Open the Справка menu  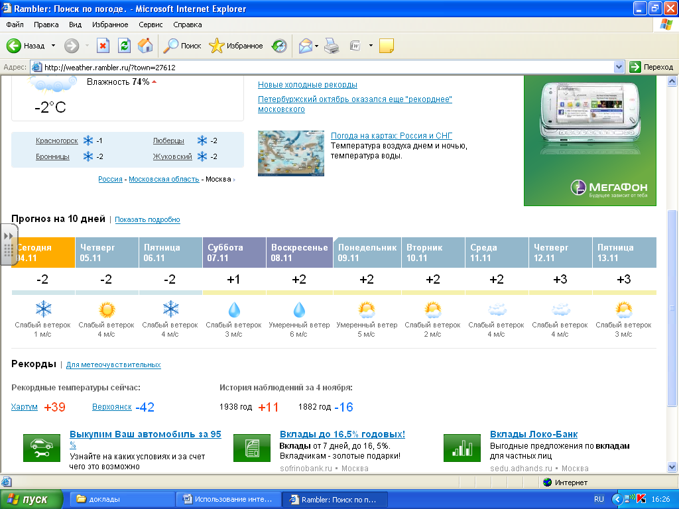click(x=188, y=25)
